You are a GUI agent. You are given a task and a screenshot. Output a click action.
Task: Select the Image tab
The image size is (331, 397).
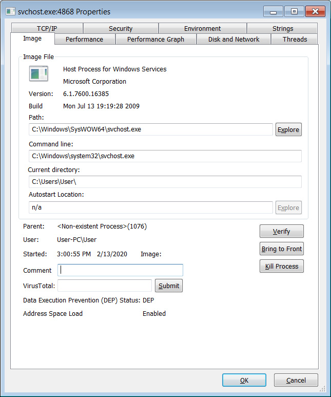(32, 39)
